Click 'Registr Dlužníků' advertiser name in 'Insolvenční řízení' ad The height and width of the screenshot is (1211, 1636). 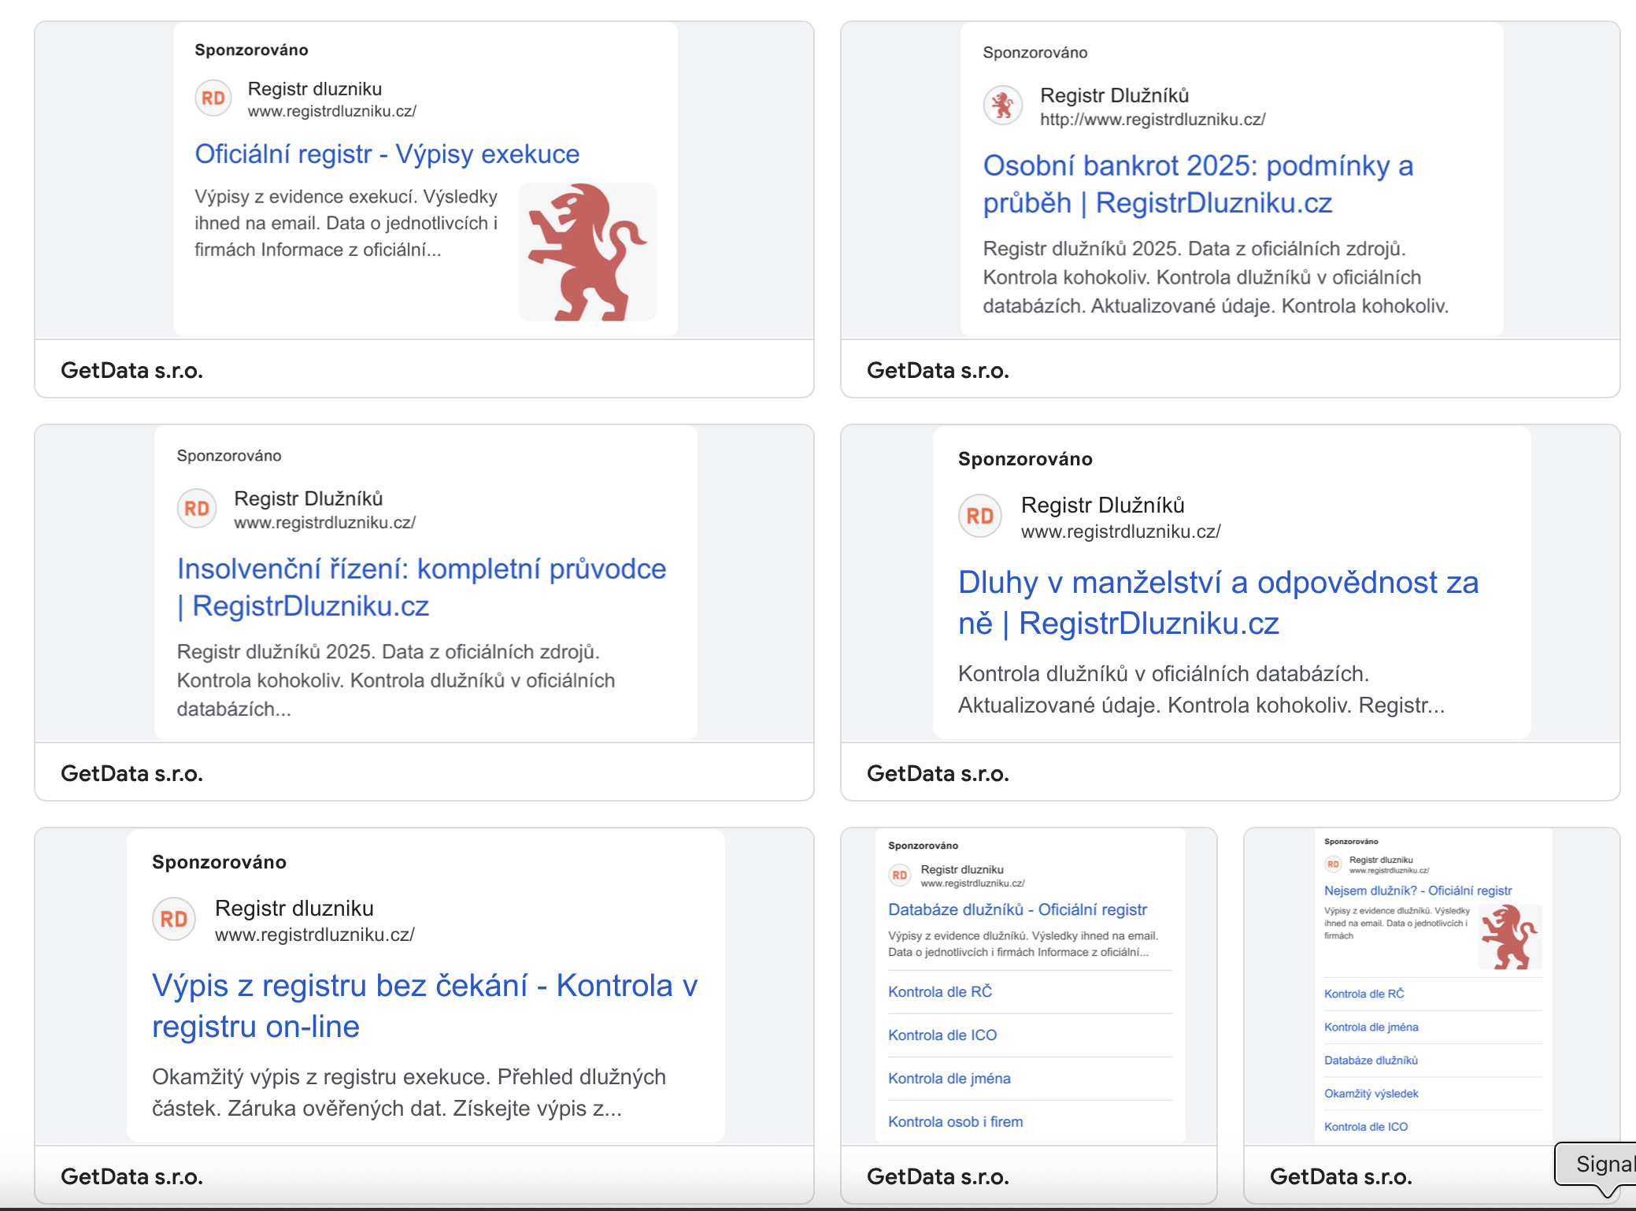click(x=309, y=498)
